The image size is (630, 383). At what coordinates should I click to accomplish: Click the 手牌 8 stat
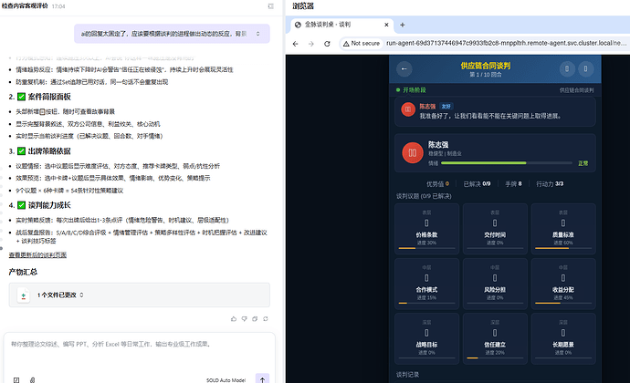[x=513, y=184]
